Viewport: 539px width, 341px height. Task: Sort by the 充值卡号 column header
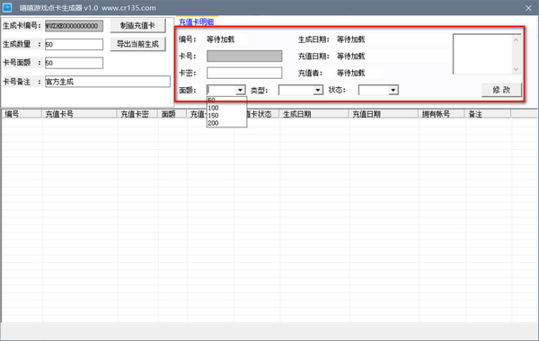point(79,114)
